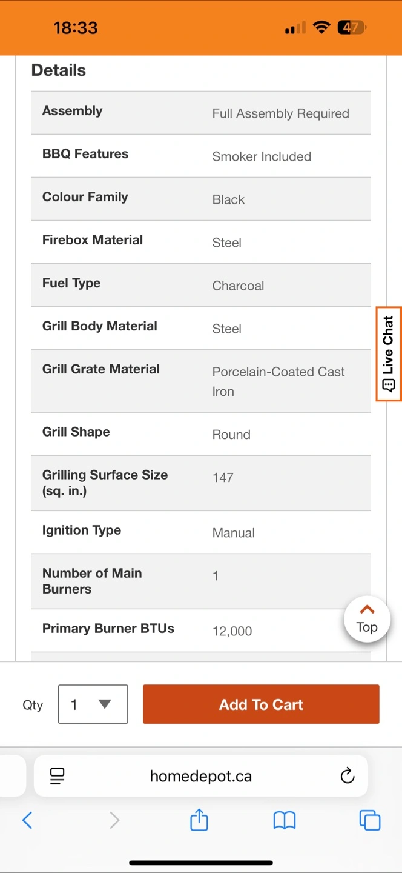Tap the Safari forward arrow
402x873 pixels.
click(x=114, y=820)
